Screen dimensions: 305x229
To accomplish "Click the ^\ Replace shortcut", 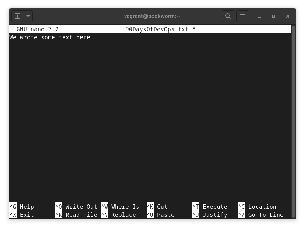I will [x=118, y=215].
